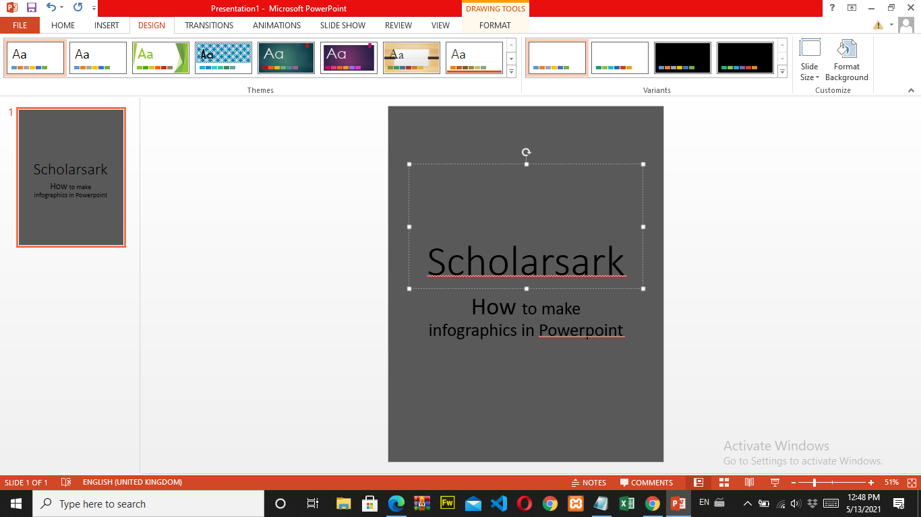Apply the first Office Theme thumbnail

(35, 58)
